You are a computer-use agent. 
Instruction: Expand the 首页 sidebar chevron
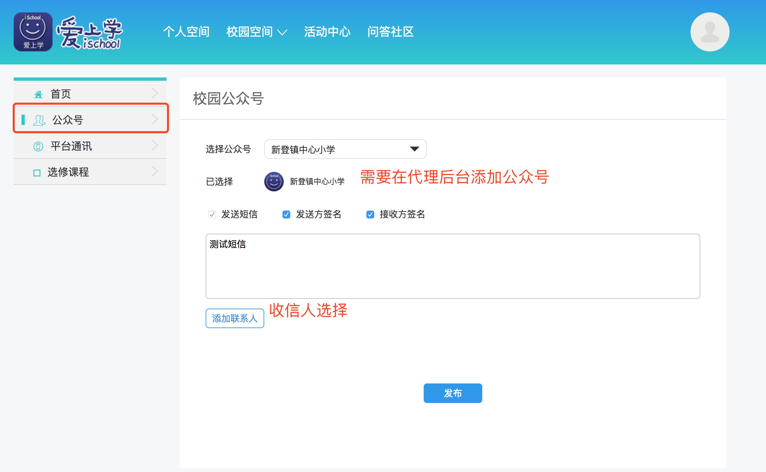click(x=155, y=94)
